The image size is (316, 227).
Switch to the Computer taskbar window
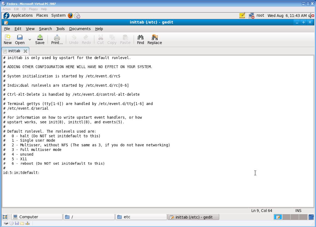click(37, 217)
